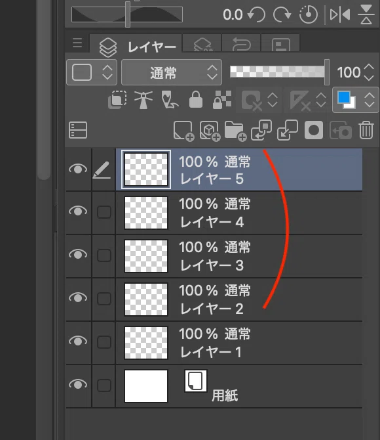The width and height of the screenshot is (380, 440).
Task: Toggle clip to layer below icon
Action: pyautogui.click(x=117, y=100)
